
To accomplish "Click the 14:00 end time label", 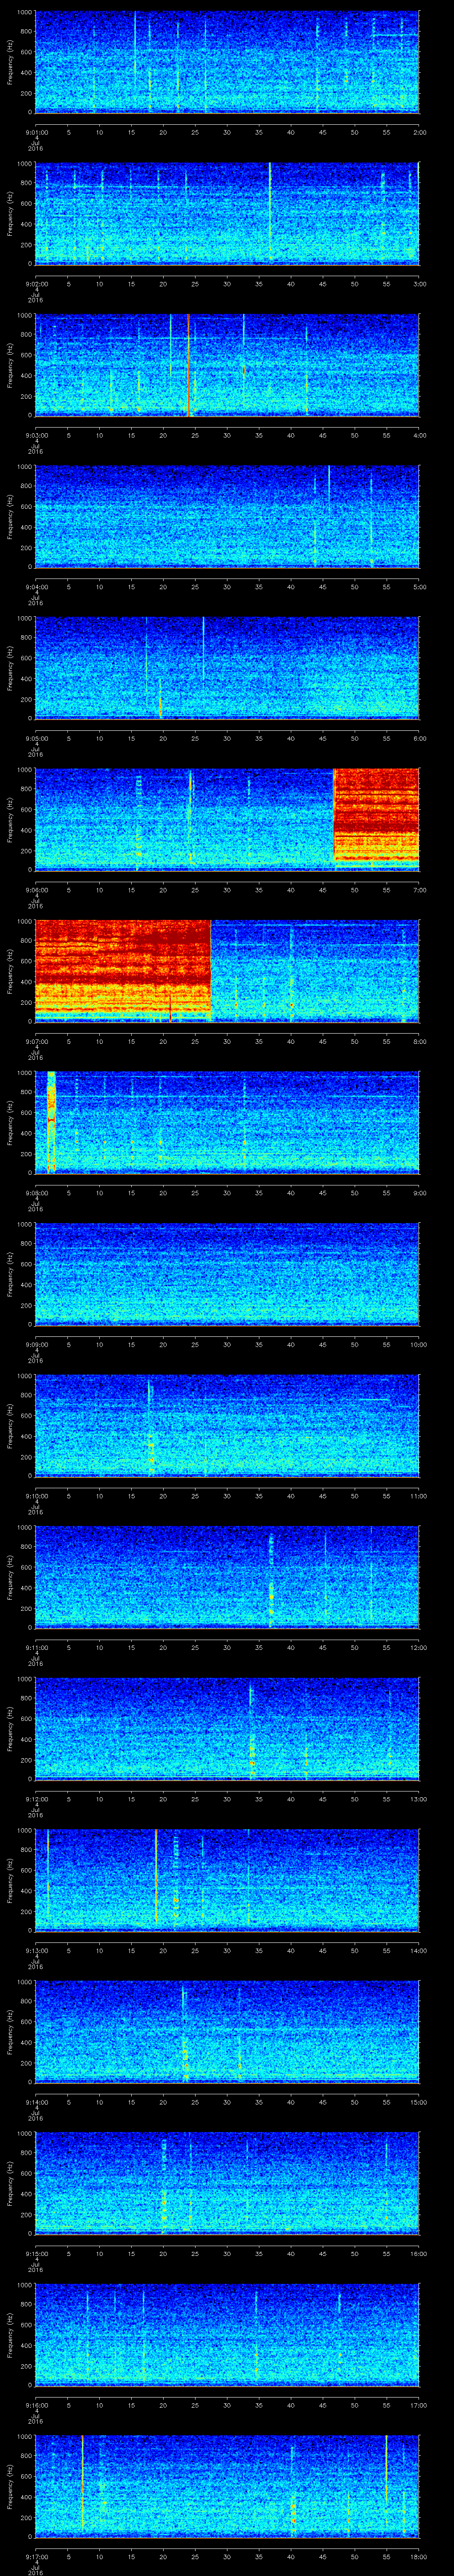I will (x=418, y=1950).
